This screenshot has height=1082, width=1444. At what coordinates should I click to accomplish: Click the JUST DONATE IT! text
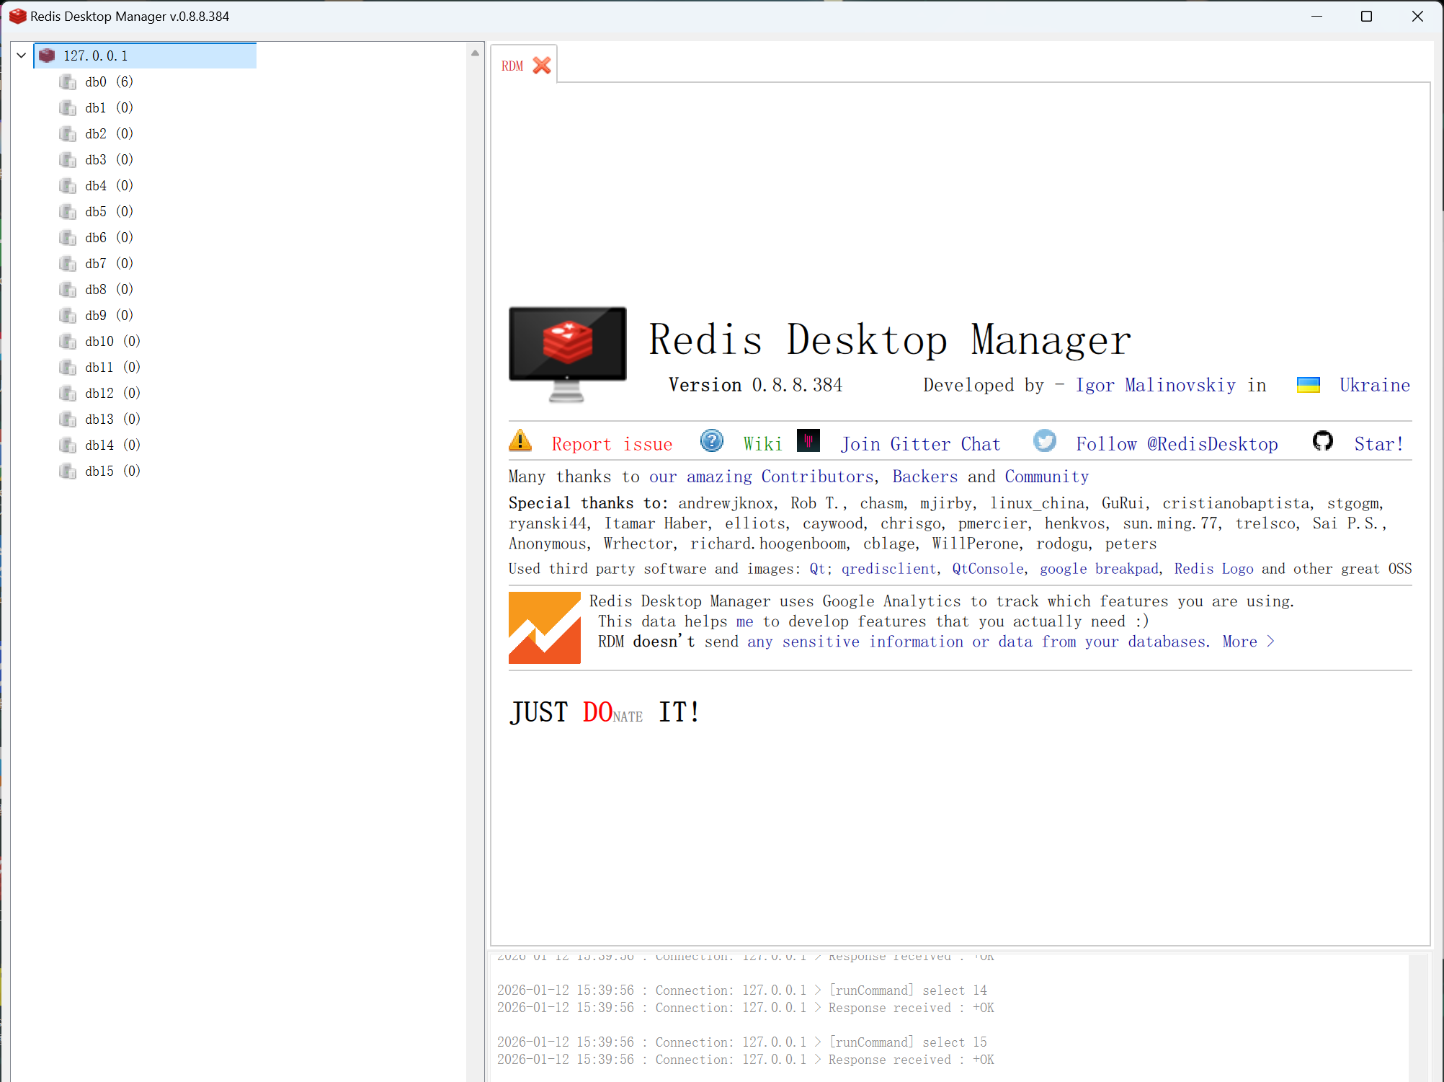[x=605, y=712]
